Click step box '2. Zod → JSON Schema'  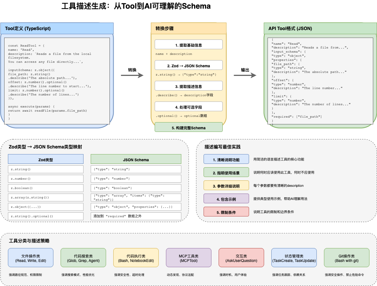tap(188, 66)
